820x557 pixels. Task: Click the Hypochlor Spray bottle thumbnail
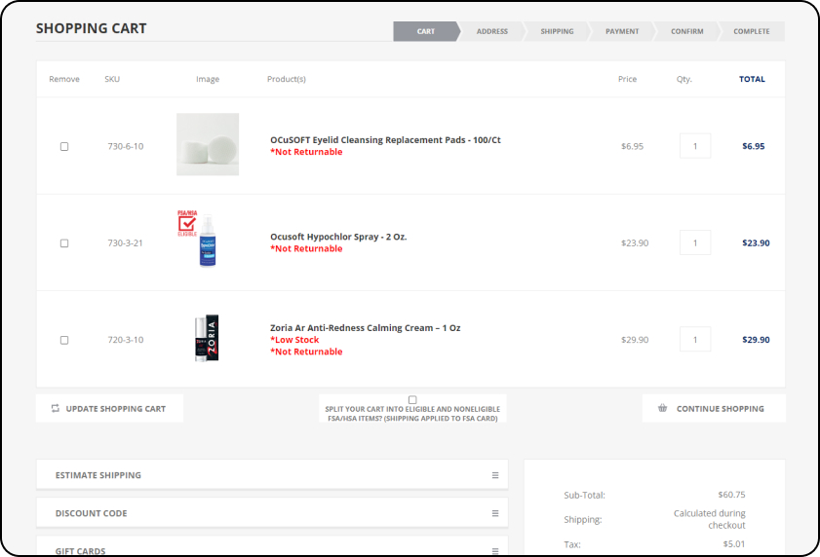(x=208, y=241)
